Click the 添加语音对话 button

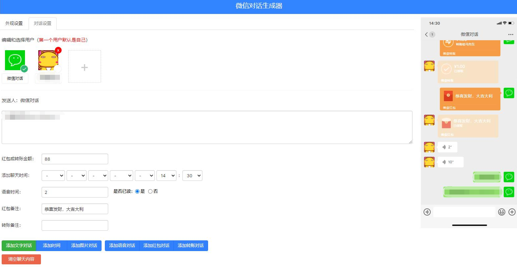tap(122, 246)
